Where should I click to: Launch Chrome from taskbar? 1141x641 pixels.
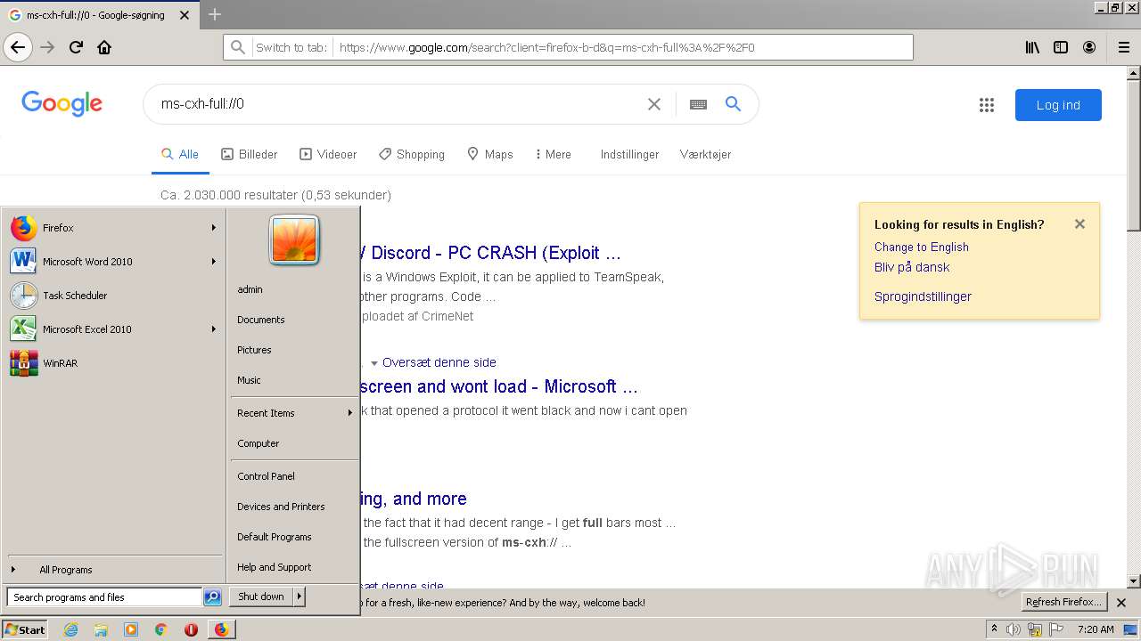[161, 629]
